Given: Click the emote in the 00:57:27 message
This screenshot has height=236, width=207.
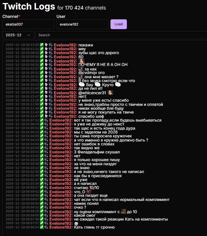Looking at the screenshot, I should click(76, 223).
